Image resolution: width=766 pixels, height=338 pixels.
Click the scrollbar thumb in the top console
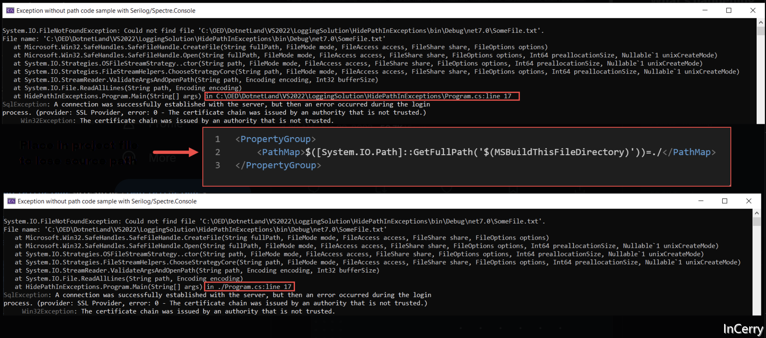761,31
